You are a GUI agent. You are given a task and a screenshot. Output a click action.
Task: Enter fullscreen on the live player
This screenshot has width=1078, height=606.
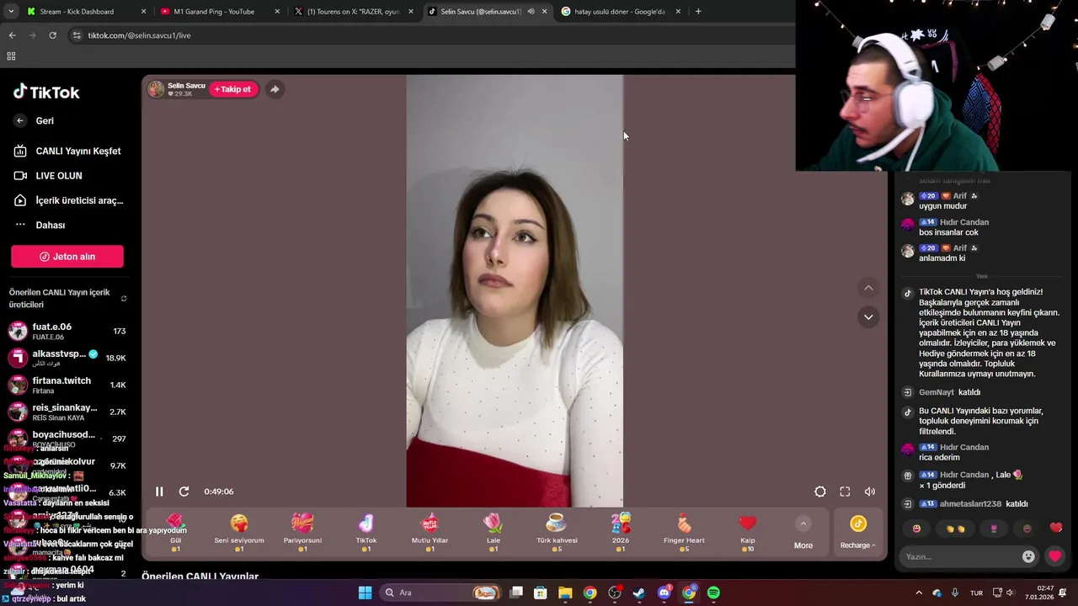coord(845,492)
